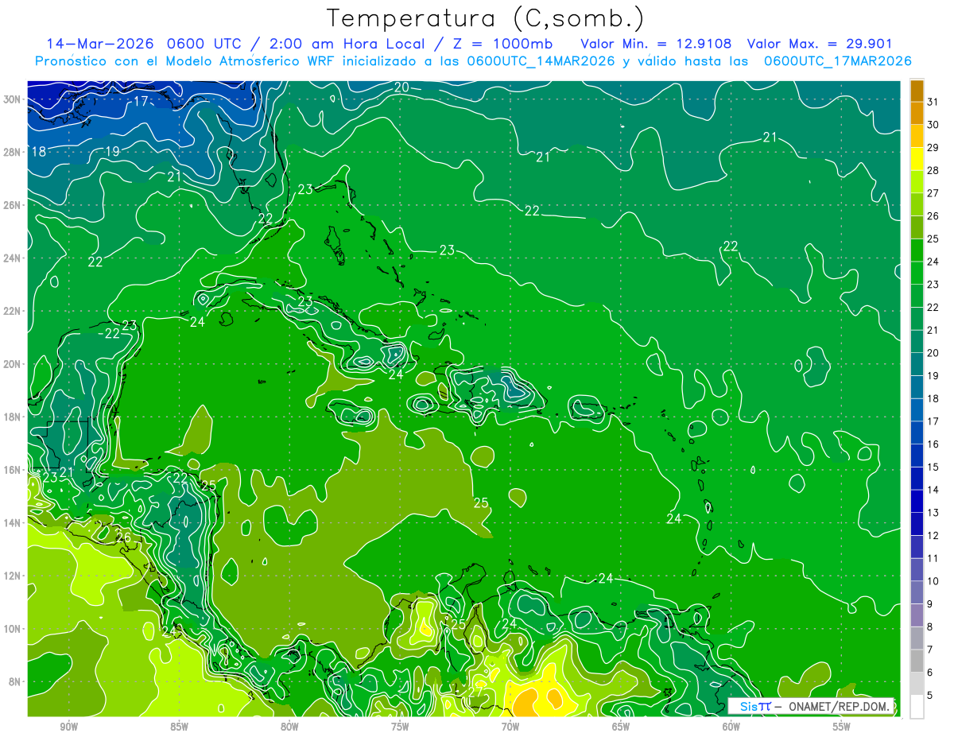Click the title "Temperatura (C,somb.)"
954x737 pixels.
click(486, 18)
